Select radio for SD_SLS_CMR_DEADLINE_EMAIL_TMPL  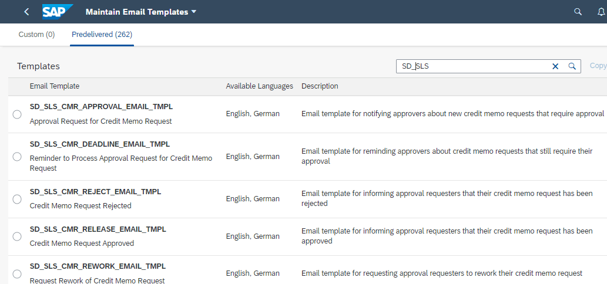click(17, 157)
